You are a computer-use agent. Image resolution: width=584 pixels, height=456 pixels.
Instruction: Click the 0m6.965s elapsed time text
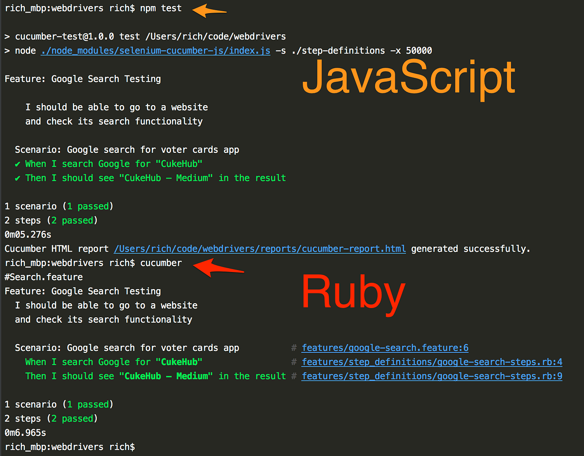pos(25,432)
